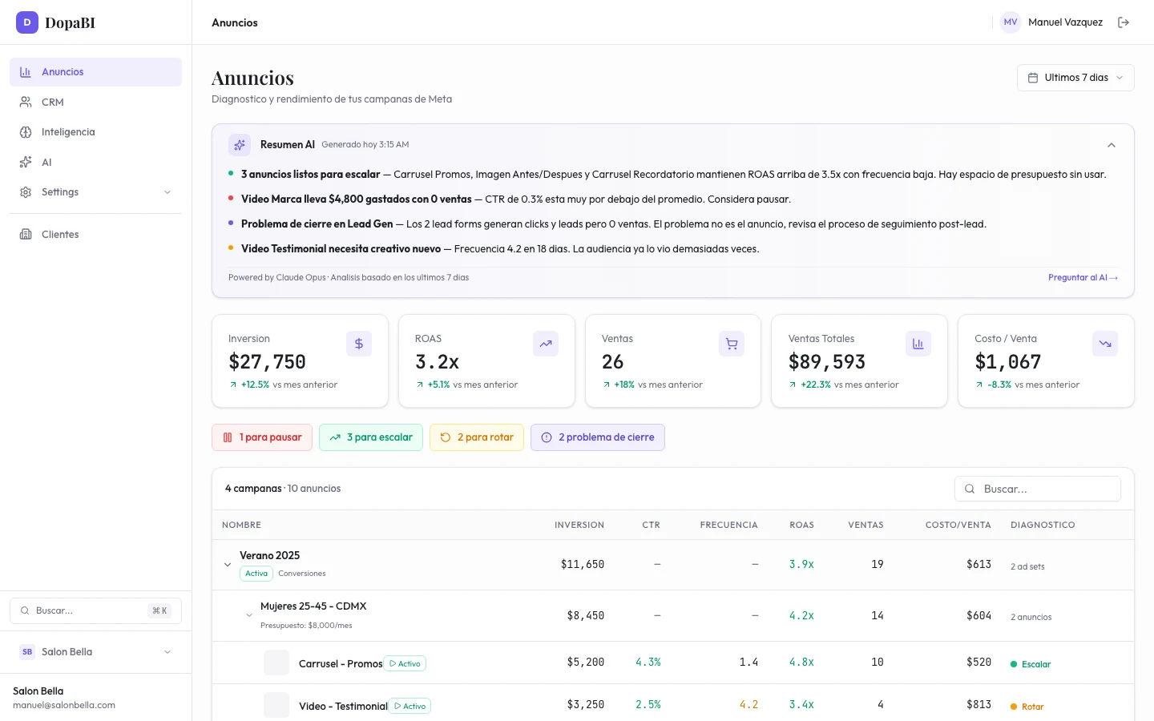Click the Activo badge on Video - Testimonial
The height and width of the screenshot is (721, 1154).
[x=410, y=706]
